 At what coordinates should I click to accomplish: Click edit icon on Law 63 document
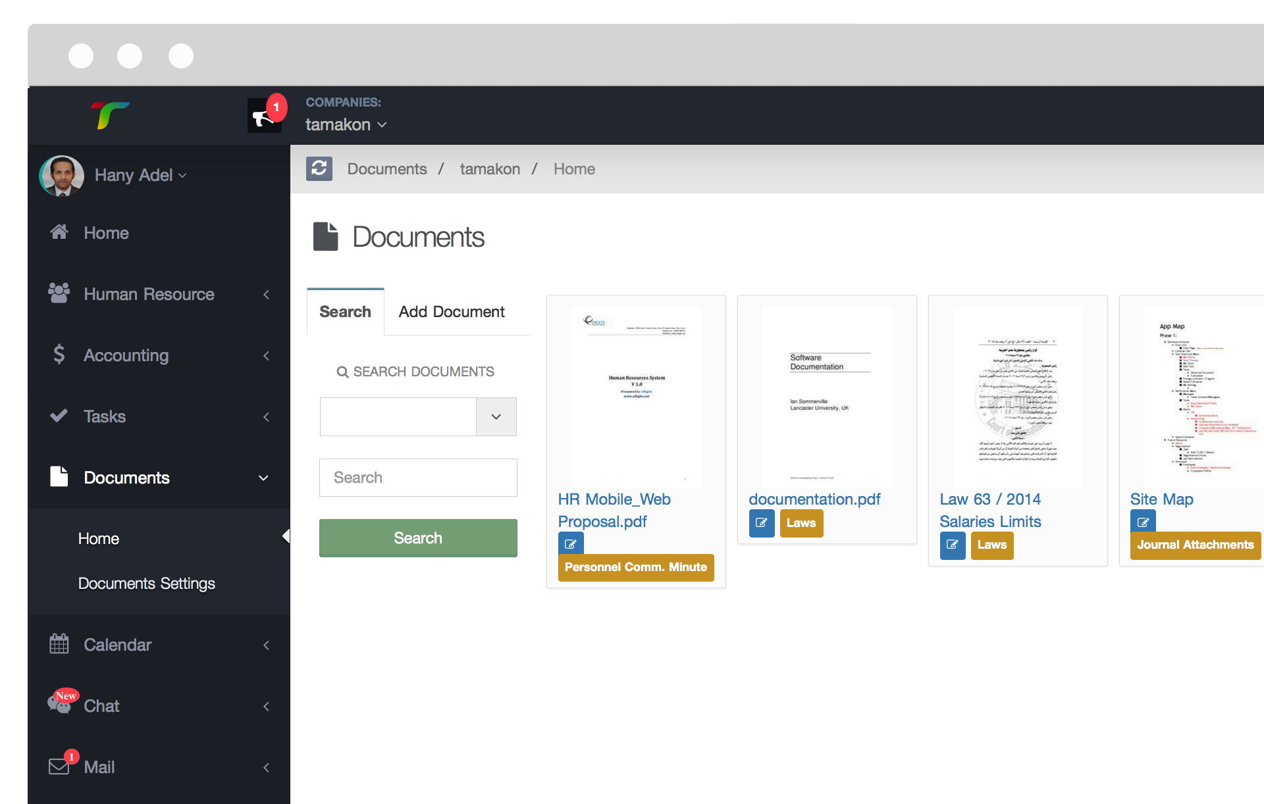click(x=952, y=545)
